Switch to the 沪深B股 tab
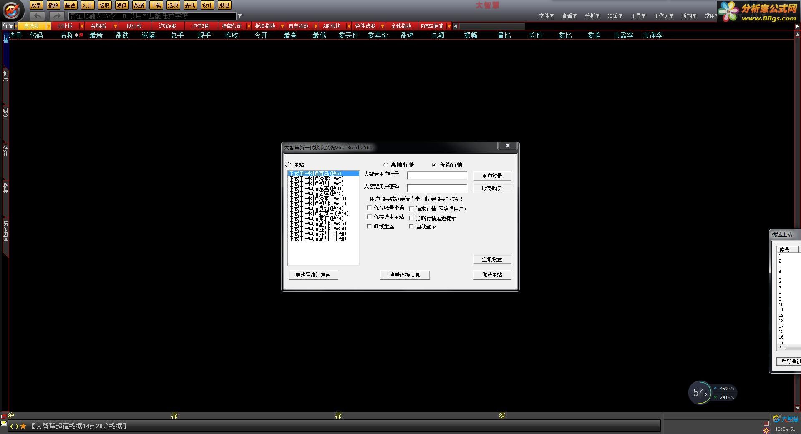 pyautogui.click(x=201, y=26)
